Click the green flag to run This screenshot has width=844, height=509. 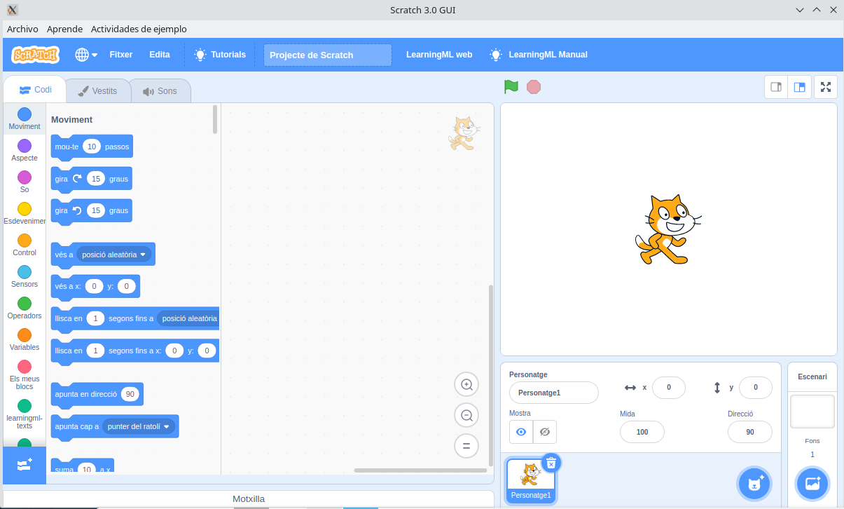(x=511, y=87)
